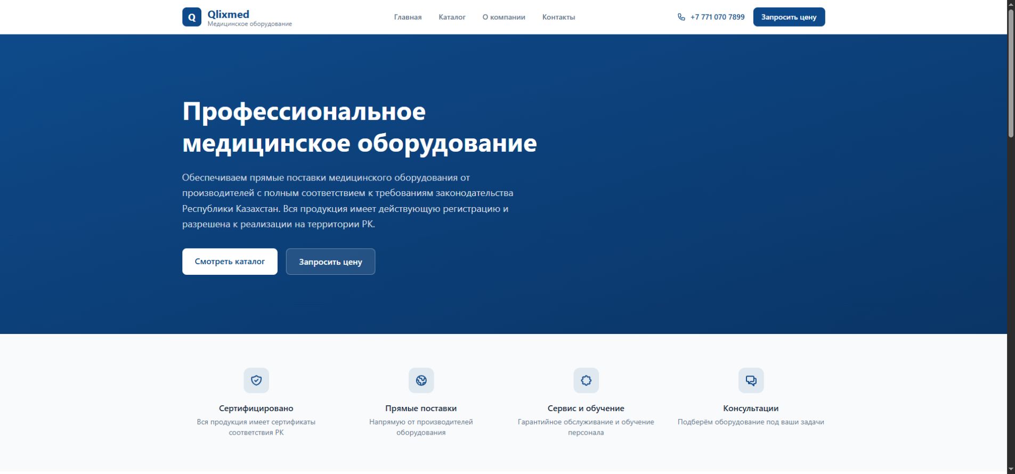Click the vertical scrollbar thumb
This screenshot has width=1015, height=474.
[x=1011, y=73]
